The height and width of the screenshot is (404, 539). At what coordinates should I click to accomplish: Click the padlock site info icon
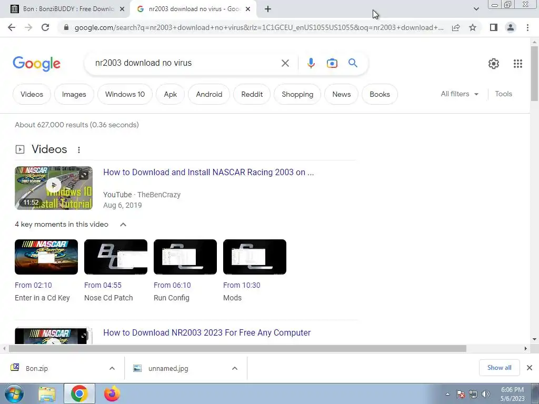click(x=66, y=27)
